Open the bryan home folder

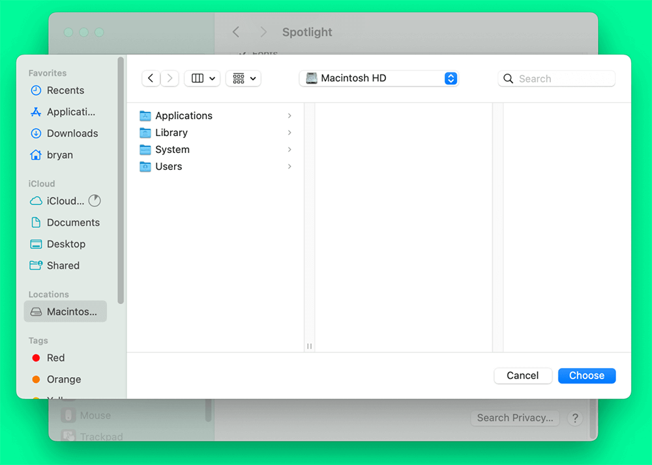[59, 155]
